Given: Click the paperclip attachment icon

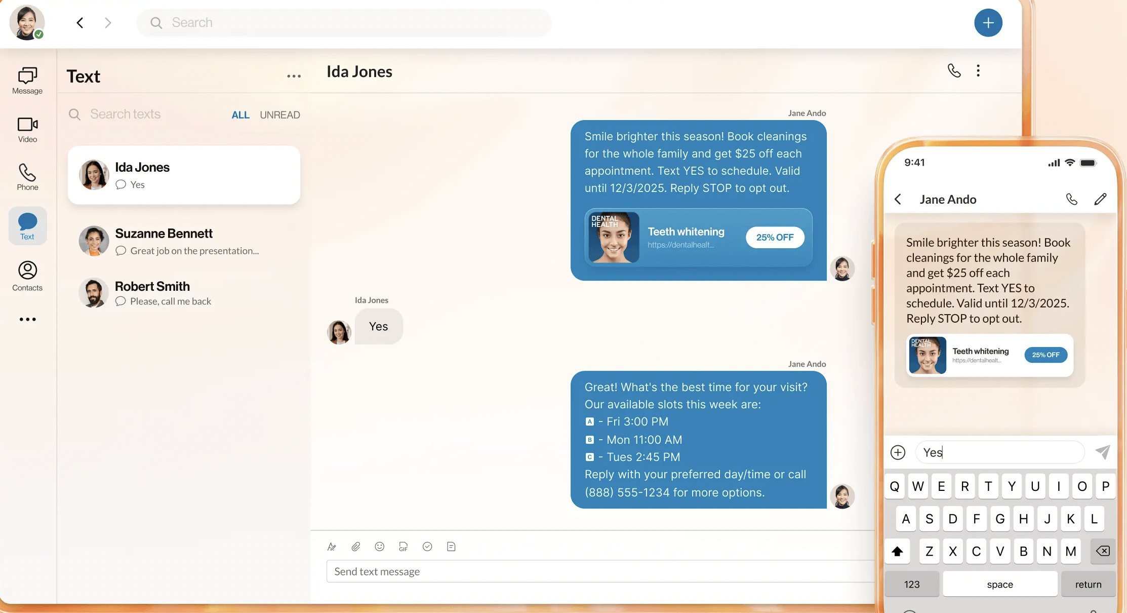Looking at the screenshot, I should pos(356,547).
